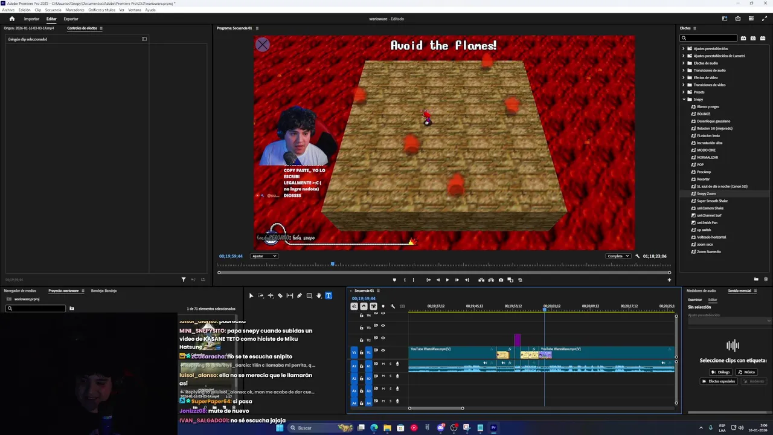Select the Pen tool

(x=300, y=295)
